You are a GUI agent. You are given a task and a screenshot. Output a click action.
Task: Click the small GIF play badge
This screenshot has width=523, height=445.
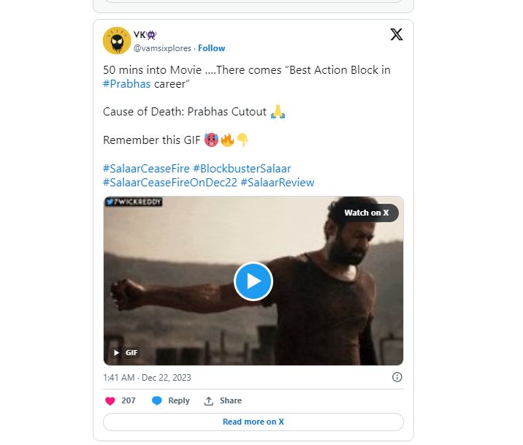coord(125,352)
